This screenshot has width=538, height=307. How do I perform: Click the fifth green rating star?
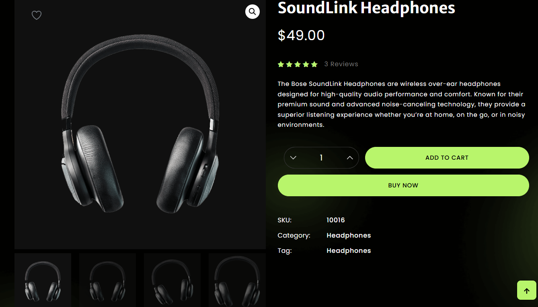[x=314, y=64]
